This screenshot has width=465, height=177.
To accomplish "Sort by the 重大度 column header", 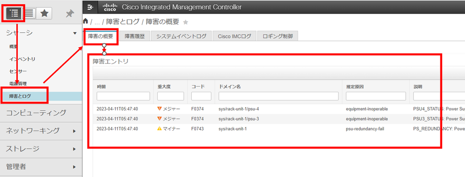I will tap(164, 87).
